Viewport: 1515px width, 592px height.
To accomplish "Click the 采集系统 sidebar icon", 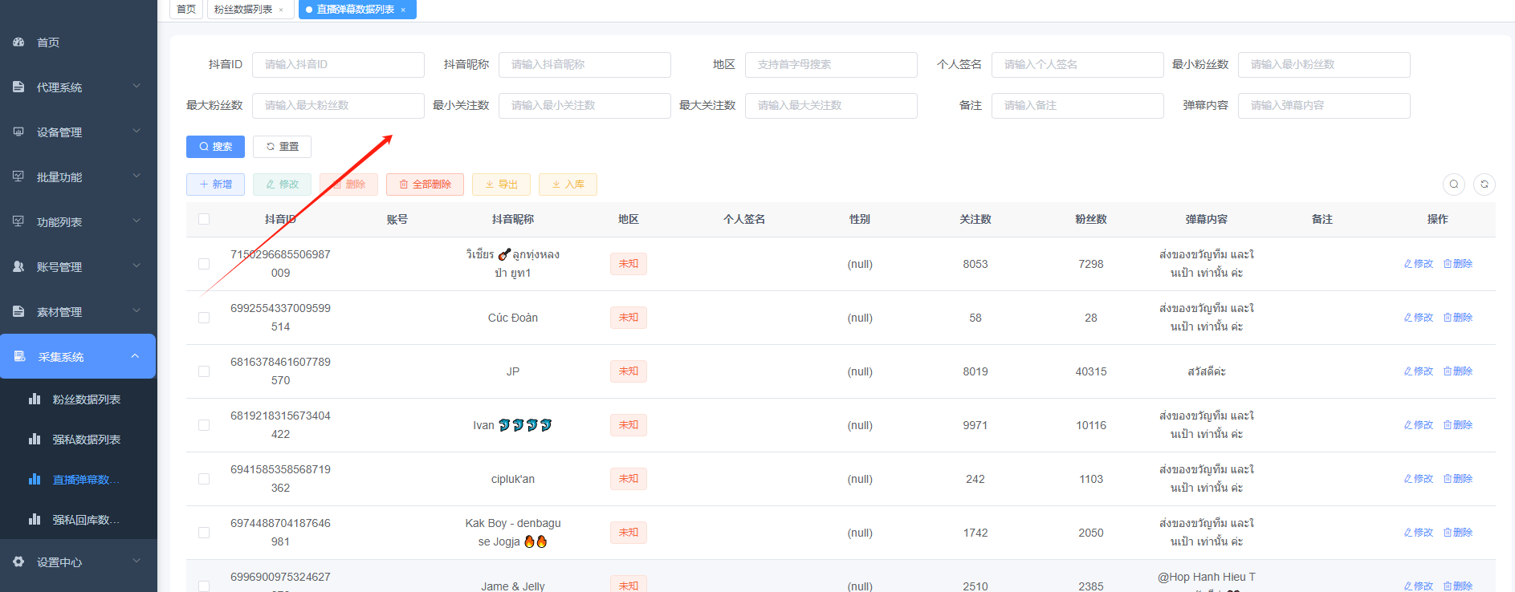I will point(20,356).
